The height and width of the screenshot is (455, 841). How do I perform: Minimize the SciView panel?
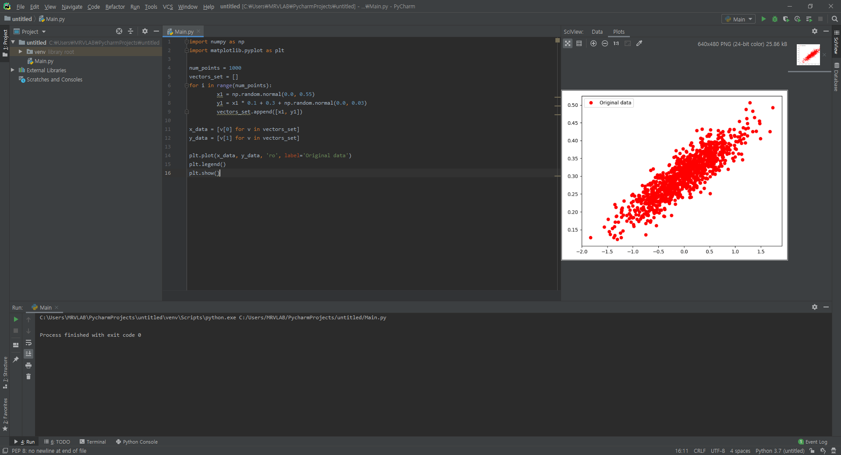pyautogui.click(x=826, y=31)
